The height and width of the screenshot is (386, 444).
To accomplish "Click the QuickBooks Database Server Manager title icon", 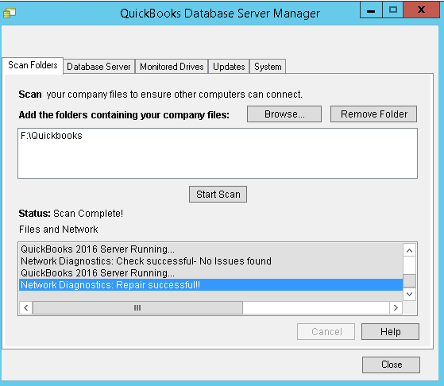I will tap(10, 13).
